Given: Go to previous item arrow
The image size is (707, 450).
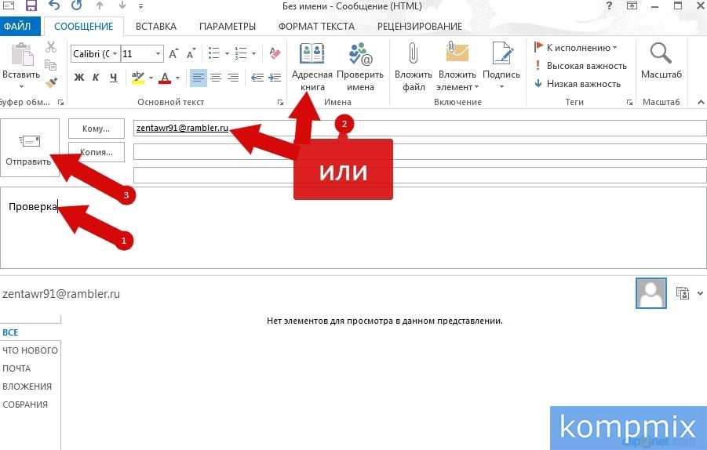Looking at the screenshot, I should pos(100,5).
